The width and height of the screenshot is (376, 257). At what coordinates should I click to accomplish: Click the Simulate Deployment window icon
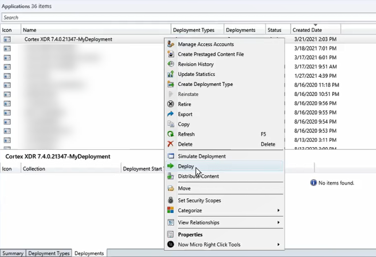170,156
